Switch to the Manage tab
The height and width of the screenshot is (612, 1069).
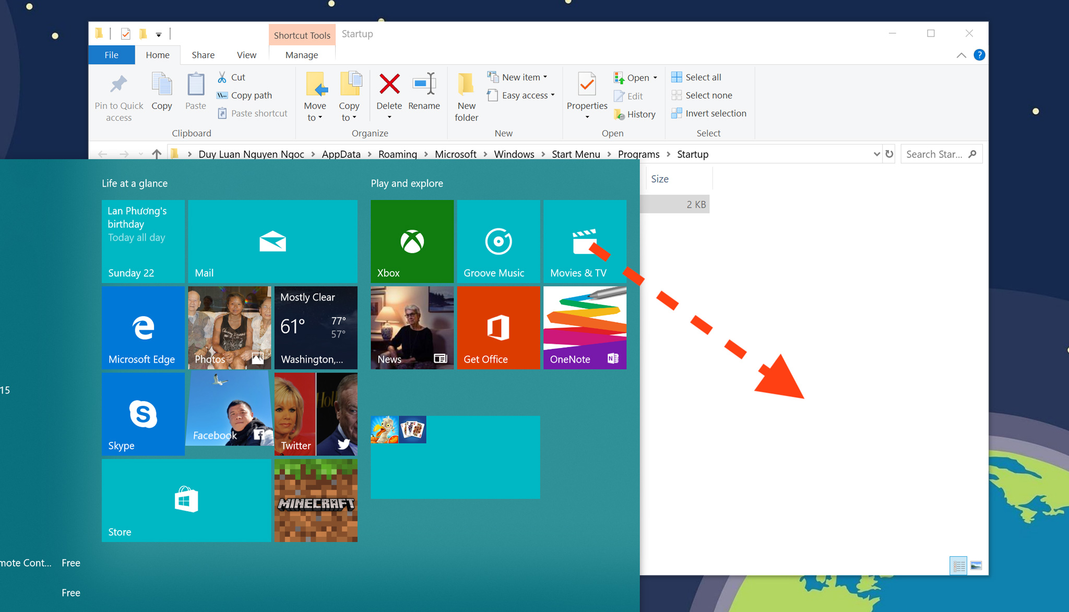[x=302, y=55]
